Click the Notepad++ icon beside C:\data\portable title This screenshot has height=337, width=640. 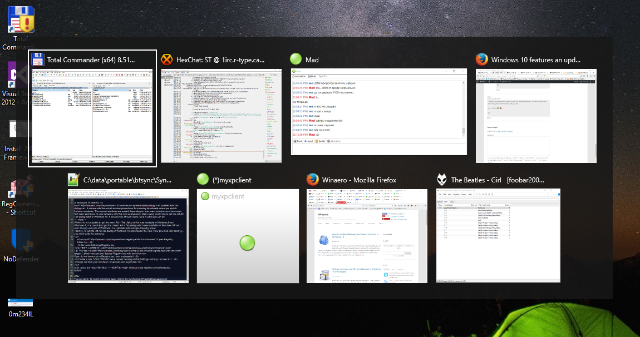73,180
